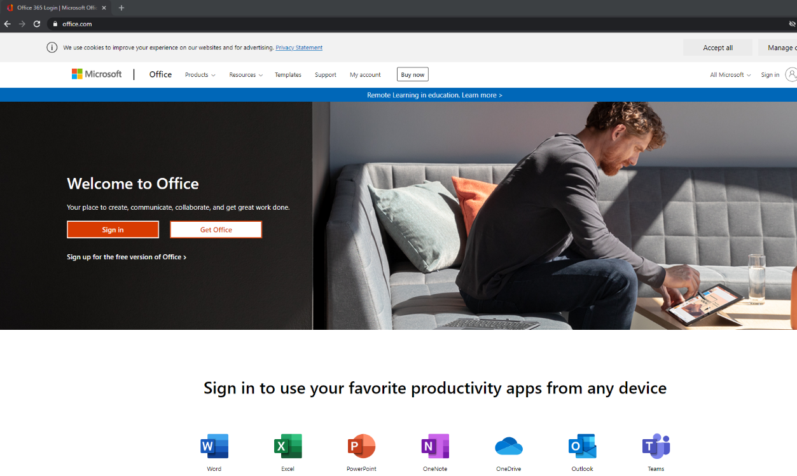Click the Welcome to Office heading
The width and height of the screenshot is (797, 476).
pos(133,184)
